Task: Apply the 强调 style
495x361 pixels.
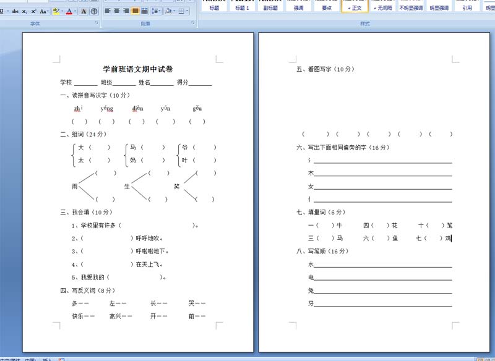Action: (x=298, y=6)
